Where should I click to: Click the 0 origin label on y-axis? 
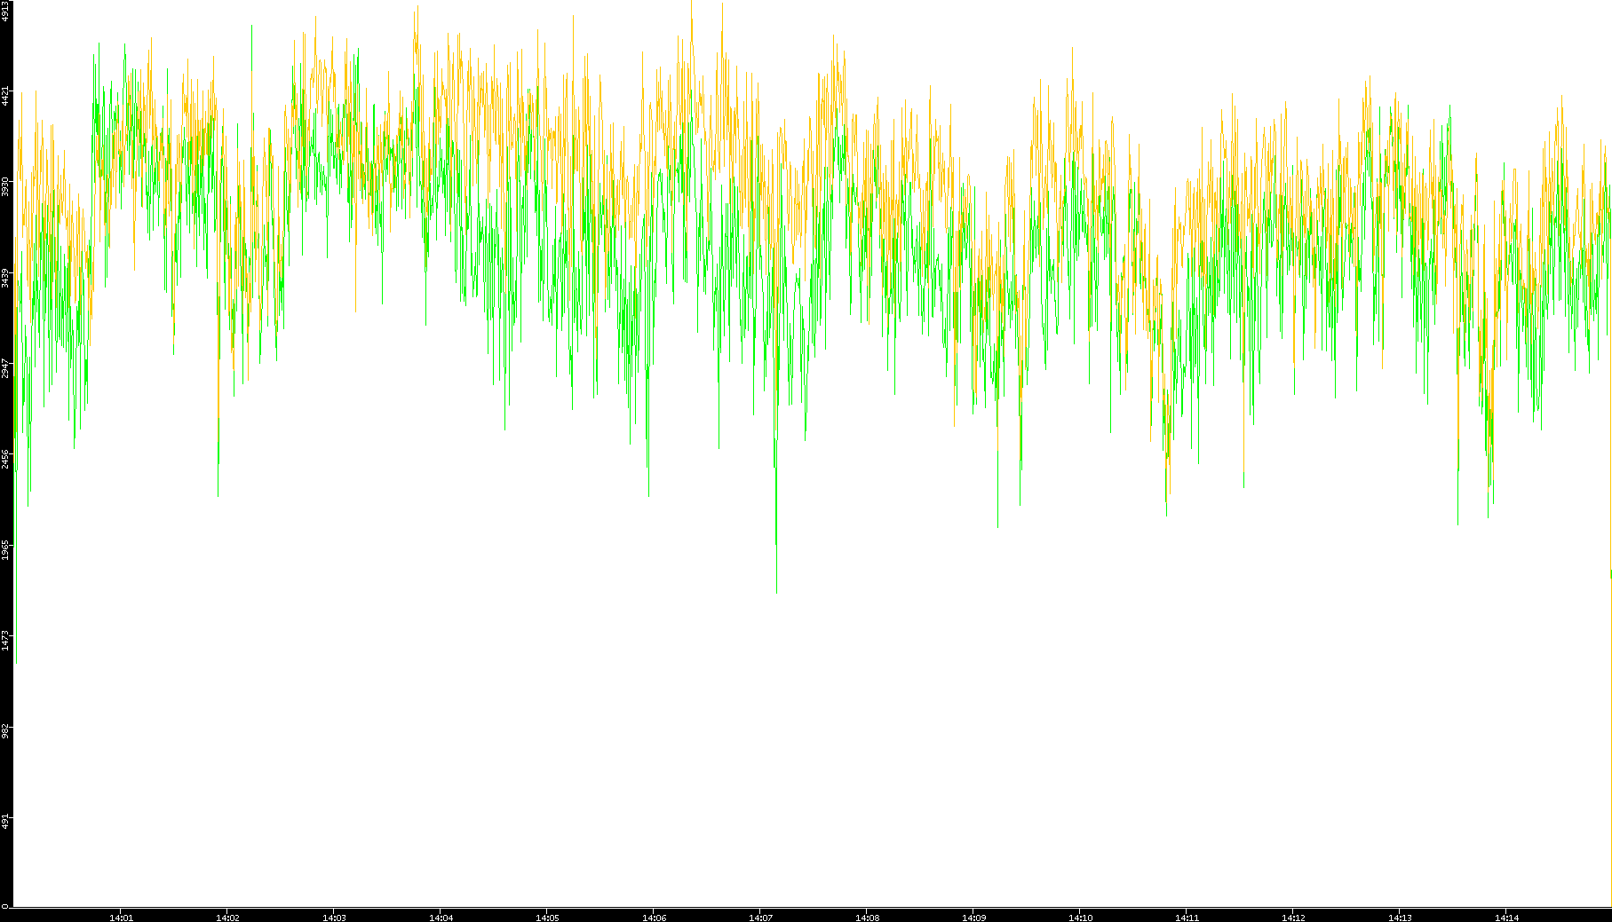point(5,906)
